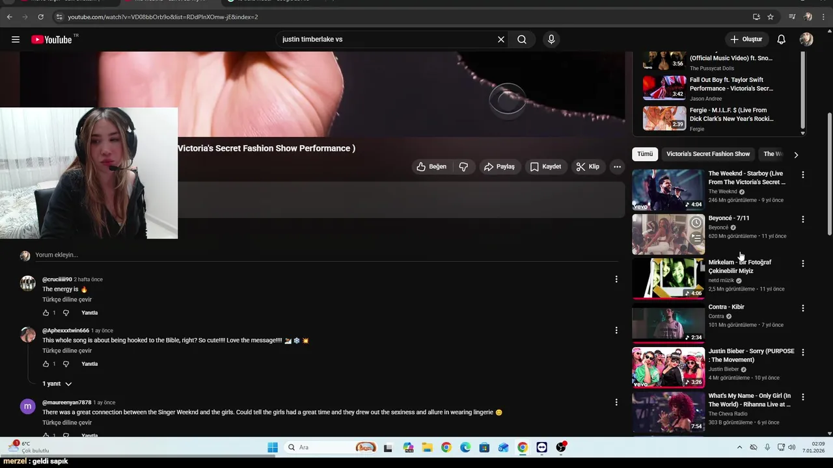The image size is (833, 468).
Task: Share the video via Paylaş
Action: click(x=499, y=167)
